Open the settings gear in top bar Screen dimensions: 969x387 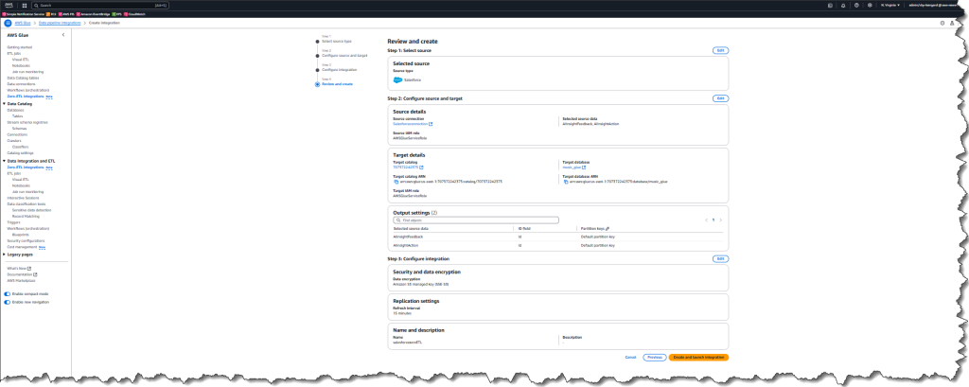click(871, 5)
